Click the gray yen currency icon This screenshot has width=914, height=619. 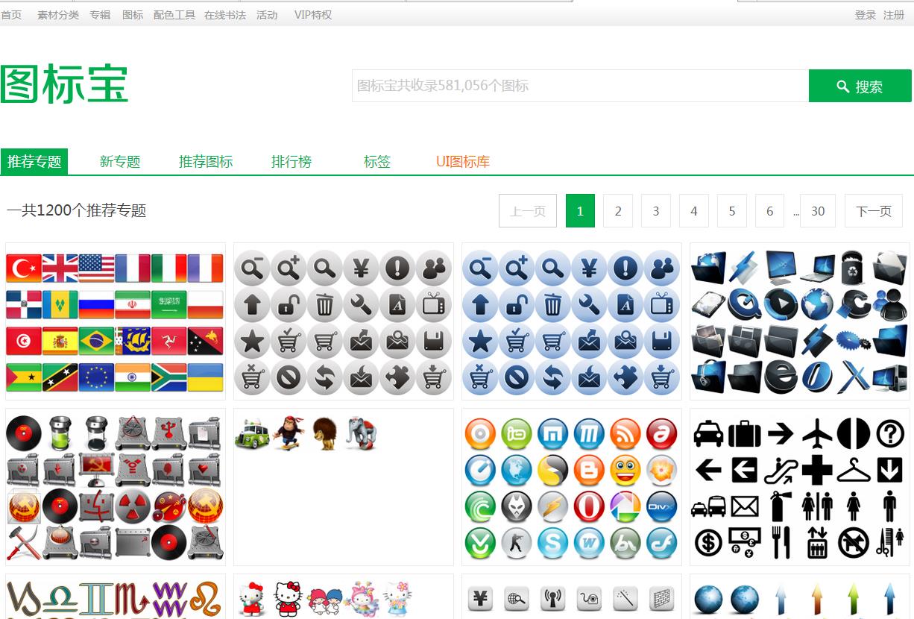pyautogui.click(x=362, y=268)
